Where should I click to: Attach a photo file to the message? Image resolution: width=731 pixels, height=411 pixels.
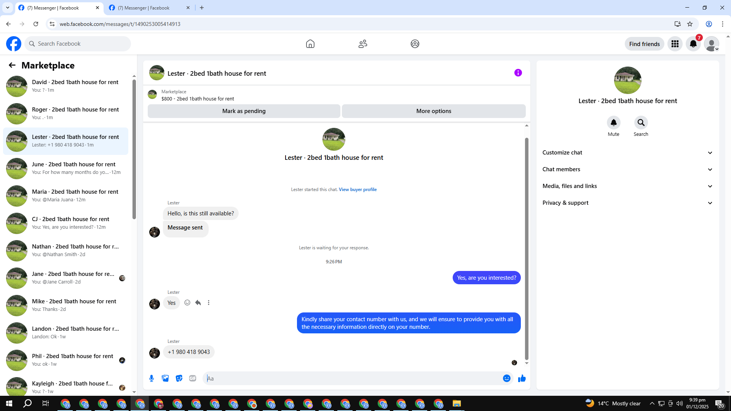tap(165, 378)
